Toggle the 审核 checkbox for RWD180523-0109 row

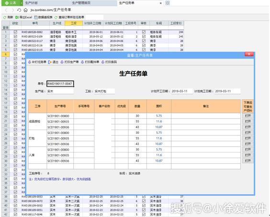144,36
